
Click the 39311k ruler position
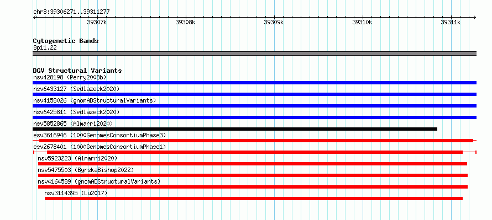(451, 22)
